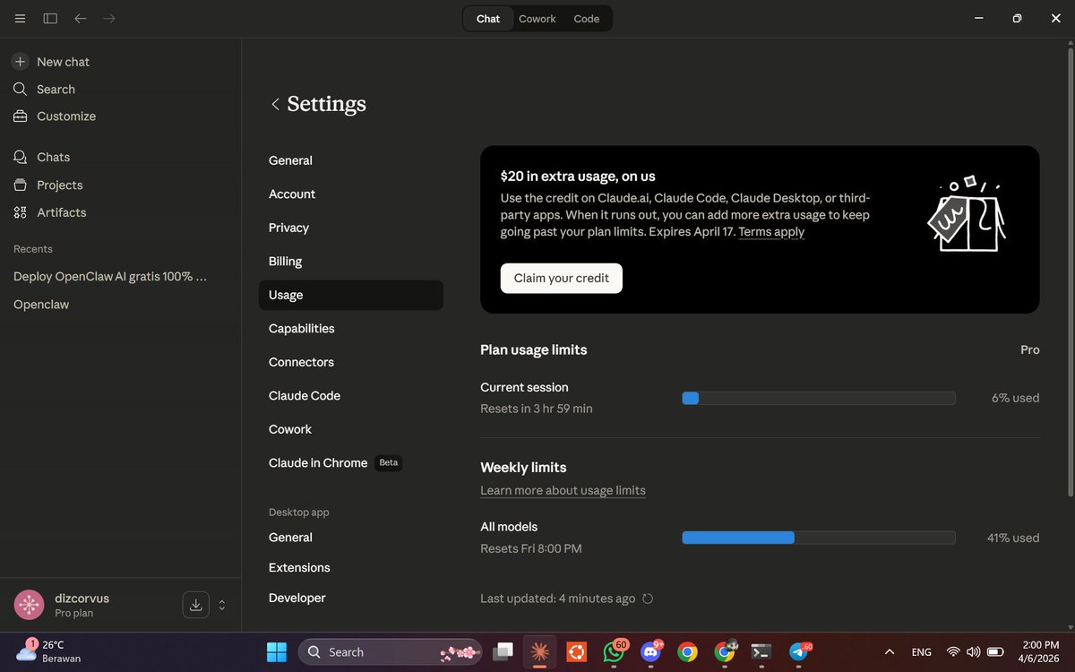Click 'Resets in 3 hr 59 min'
Screen dimensions: 1075x672
(537, 409)
